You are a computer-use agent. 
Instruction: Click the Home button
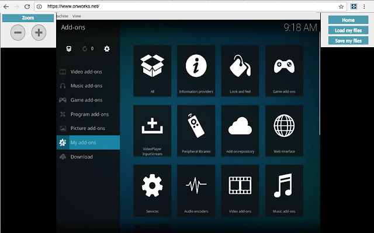[348, 20]
